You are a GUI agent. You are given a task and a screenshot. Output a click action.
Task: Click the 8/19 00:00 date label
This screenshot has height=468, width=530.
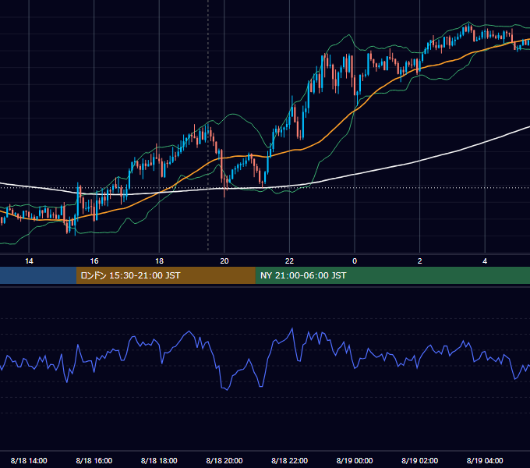click(x=355, y=460)
